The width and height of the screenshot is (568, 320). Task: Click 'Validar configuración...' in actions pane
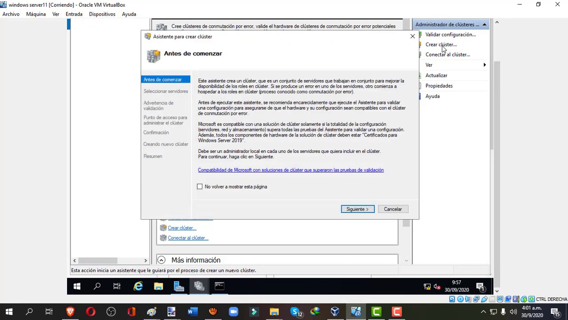coord(450,35)
